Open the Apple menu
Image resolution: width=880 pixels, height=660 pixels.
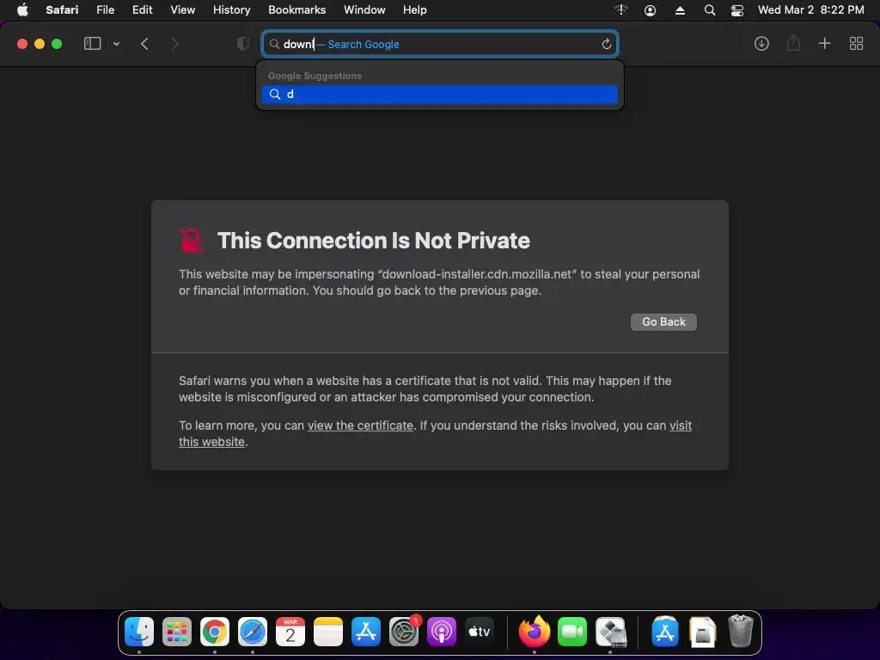[22, 10]
